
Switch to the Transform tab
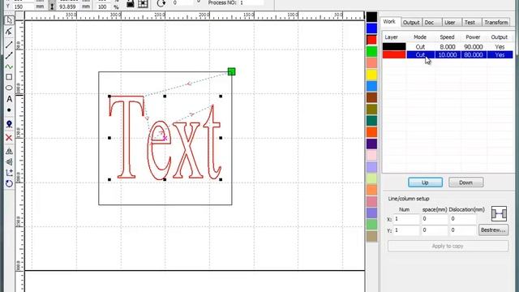click(495, 23)
